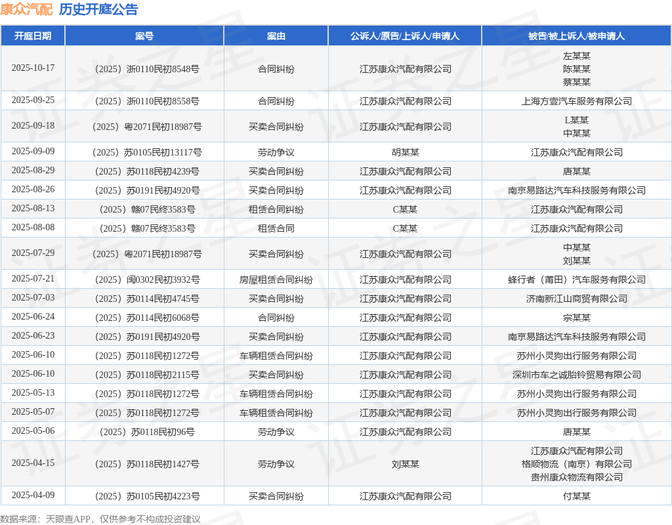Select the 公诉人/原告/上诉人/申请人 column header
This screenshot has width=672, height=525.
405,36
